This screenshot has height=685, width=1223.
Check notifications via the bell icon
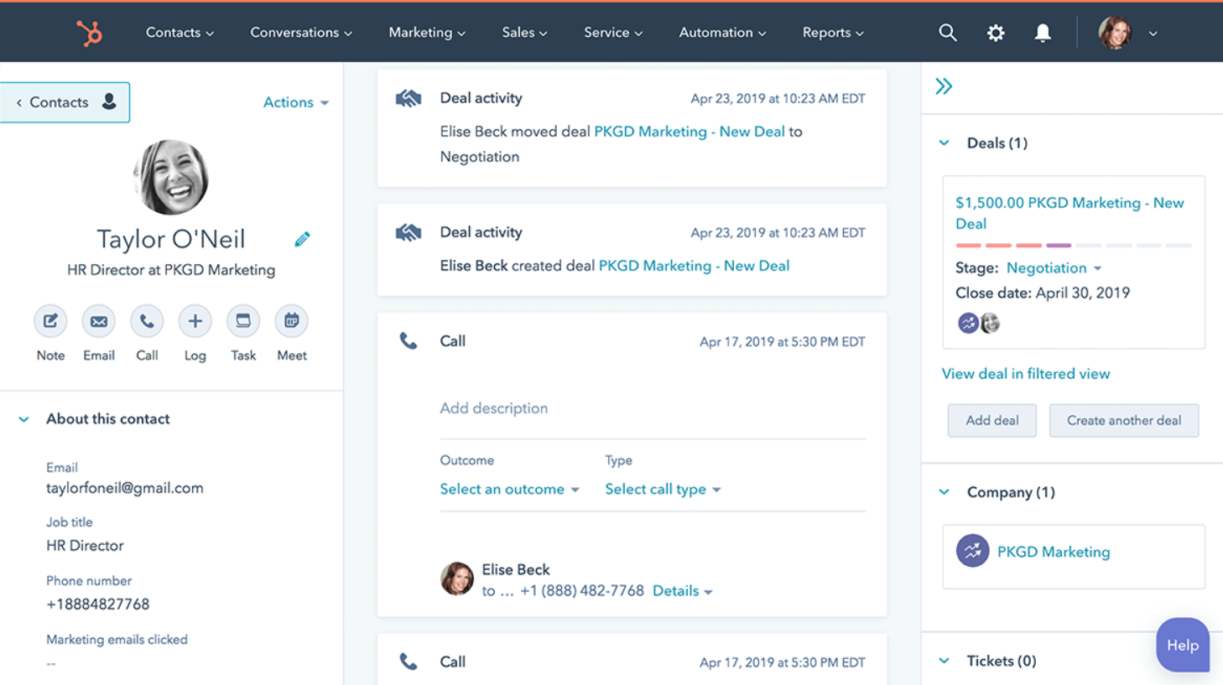(x=1043, y=32)
